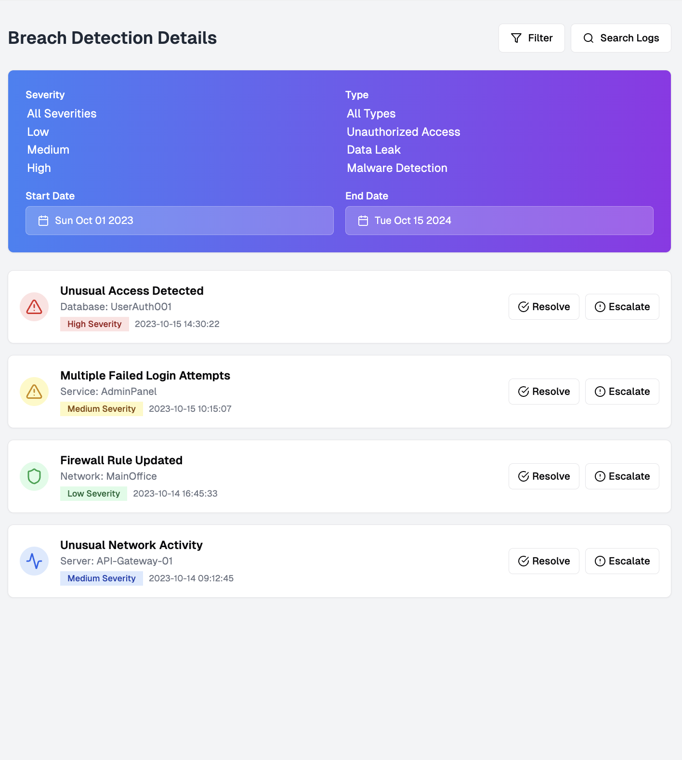
Task: Select the Data Leak type option
Action: click(374, 150)
